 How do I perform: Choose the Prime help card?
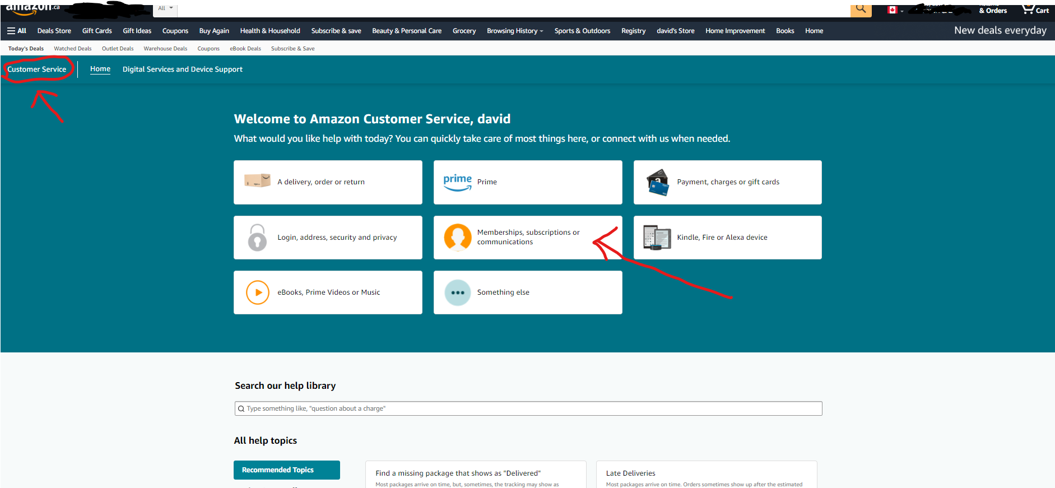(528, 182)
